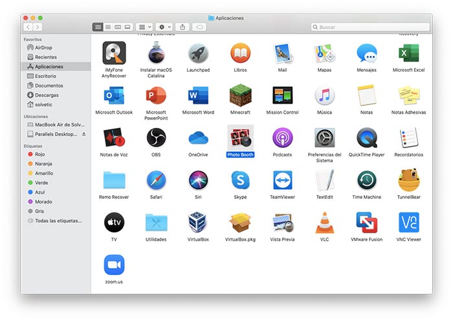This screenshot has width=453, height=321.
Task: Click the Microsoft Outlook icon
Action: click(x=114, y=96)
